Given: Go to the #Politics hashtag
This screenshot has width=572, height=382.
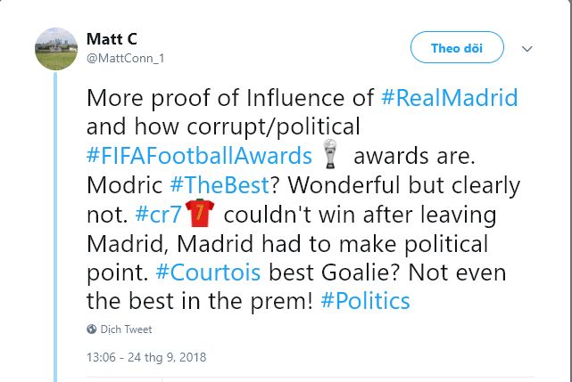Looking at the screenshot, I should (363, 301).
